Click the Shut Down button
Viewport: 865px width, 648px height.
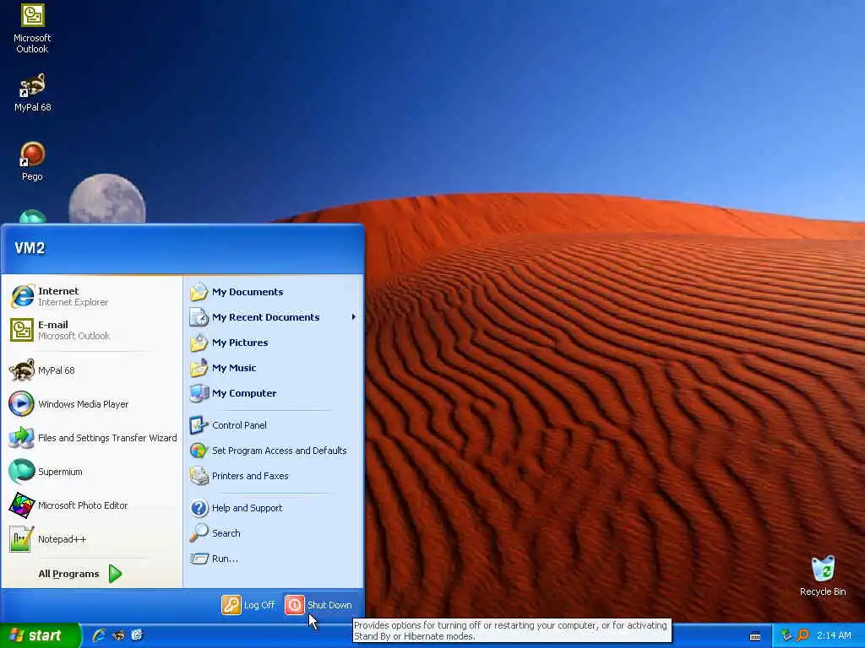click(318, 605)
